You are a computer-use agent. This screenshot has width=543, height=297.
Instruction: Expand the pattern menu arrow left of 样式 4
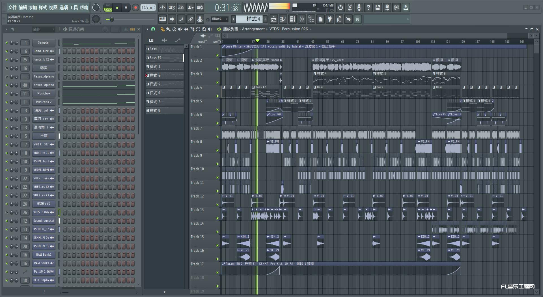point(233,19)
